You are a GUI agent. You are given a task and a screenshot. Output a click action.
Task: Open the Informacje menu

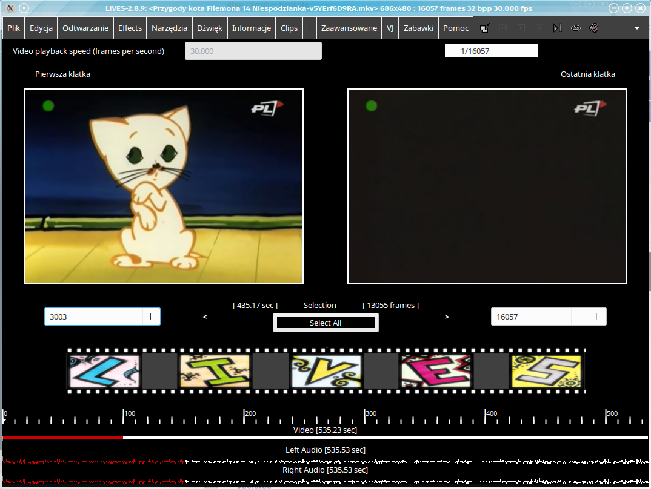(252, 28)
